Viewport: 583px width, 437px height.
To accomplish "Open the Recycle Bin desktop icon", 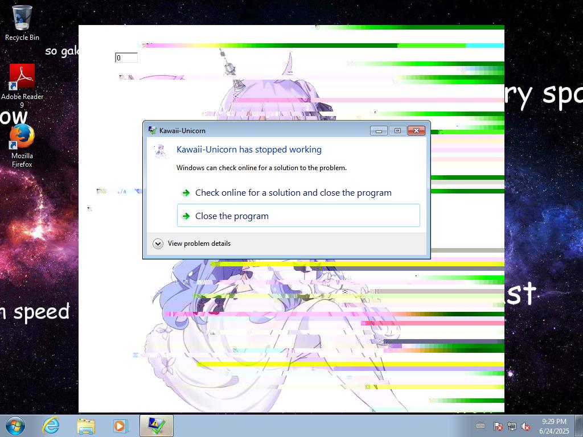I will coord(22,22).
